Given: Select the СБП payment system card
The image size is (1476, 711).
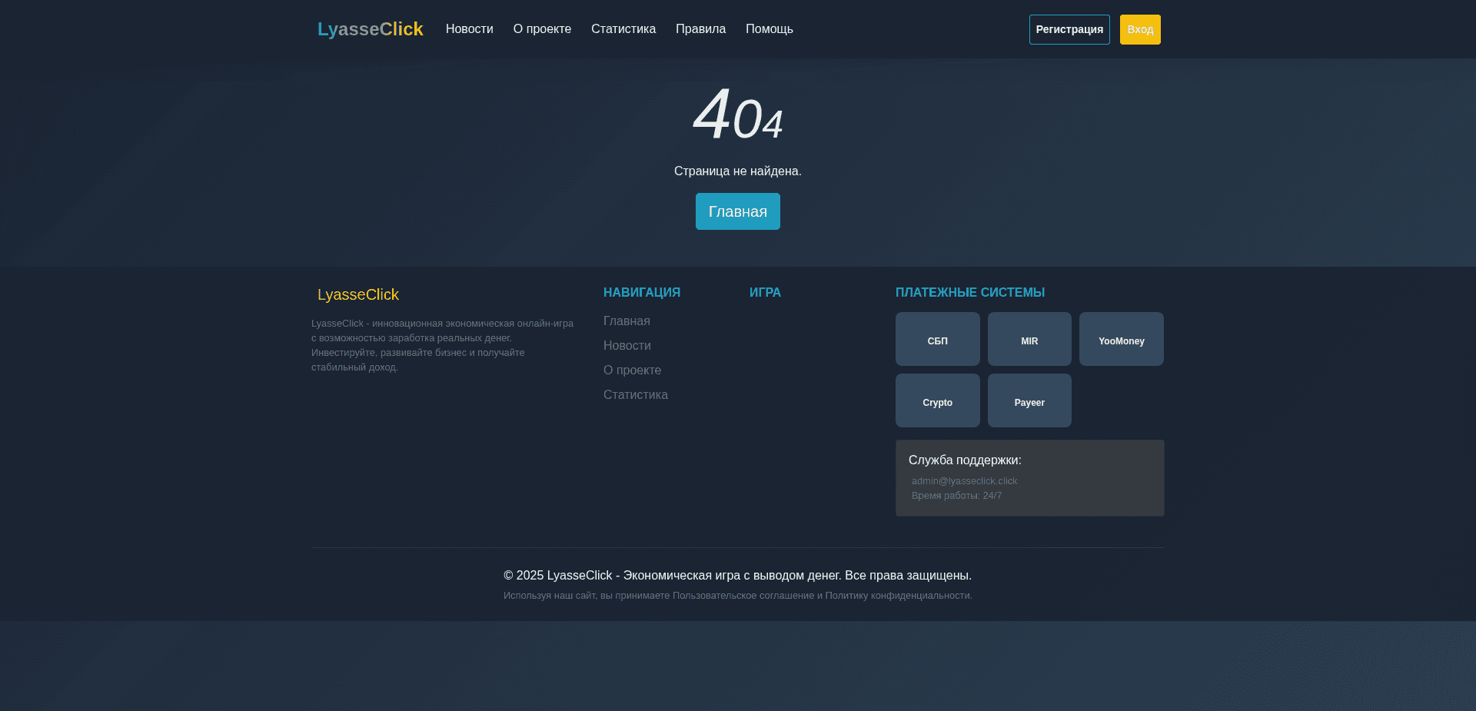Looking at the screenshot, I should coord(937,339).
